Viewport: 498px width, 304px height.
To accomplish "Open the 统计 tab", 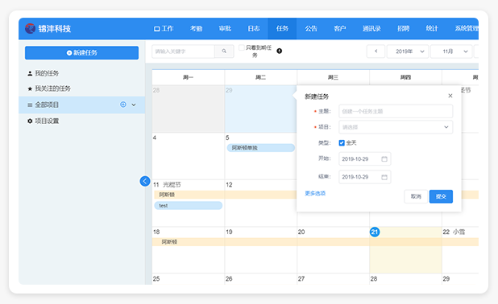I will pyautogui.click(x=432, y=28).
